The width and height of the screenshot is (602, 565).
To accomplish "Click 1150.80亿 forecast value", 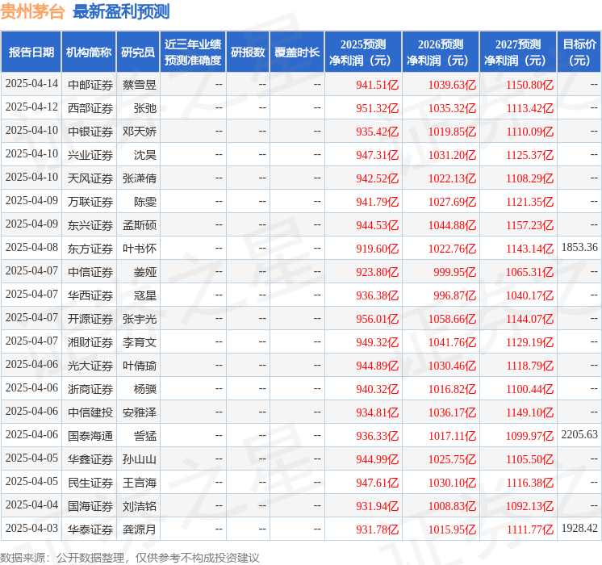I will coord(530,85).
